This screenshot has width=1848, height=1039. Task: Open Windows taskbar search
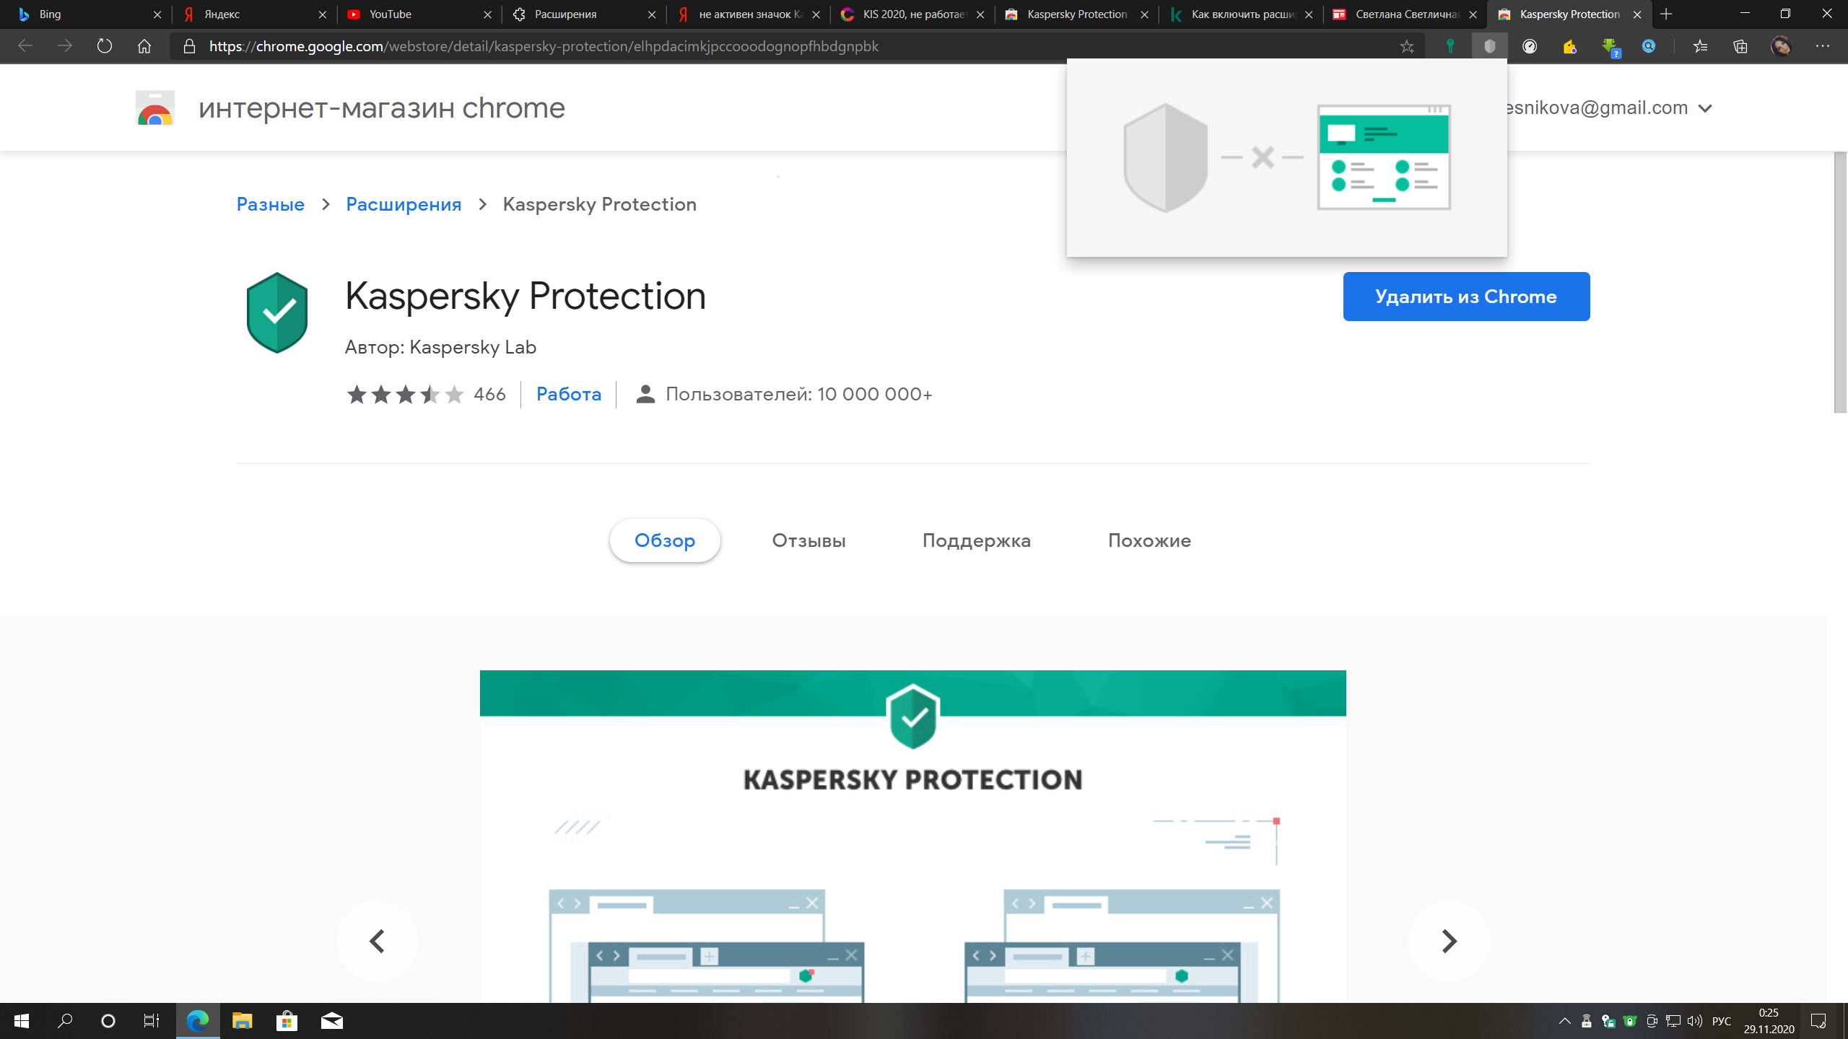(x=65, y=1021)
